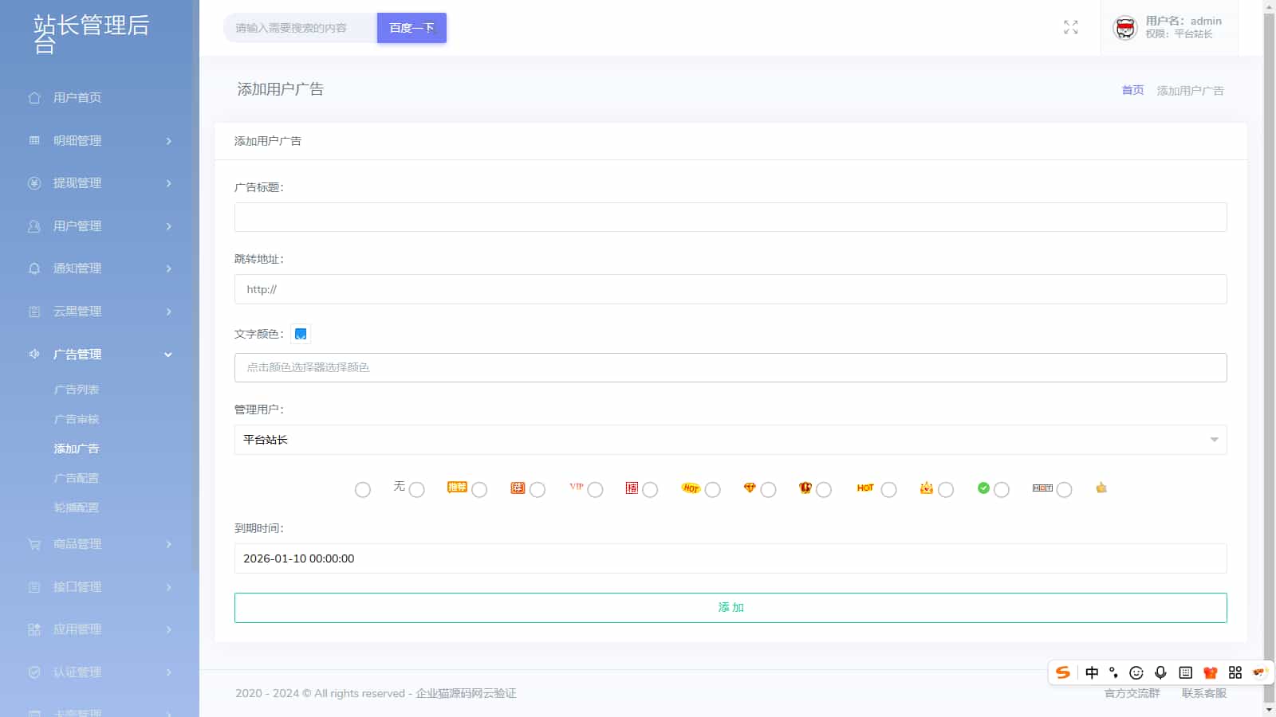
Task: Open the 广告列表 submenu item
Action: pyautogui.click(x=77, y=390)
